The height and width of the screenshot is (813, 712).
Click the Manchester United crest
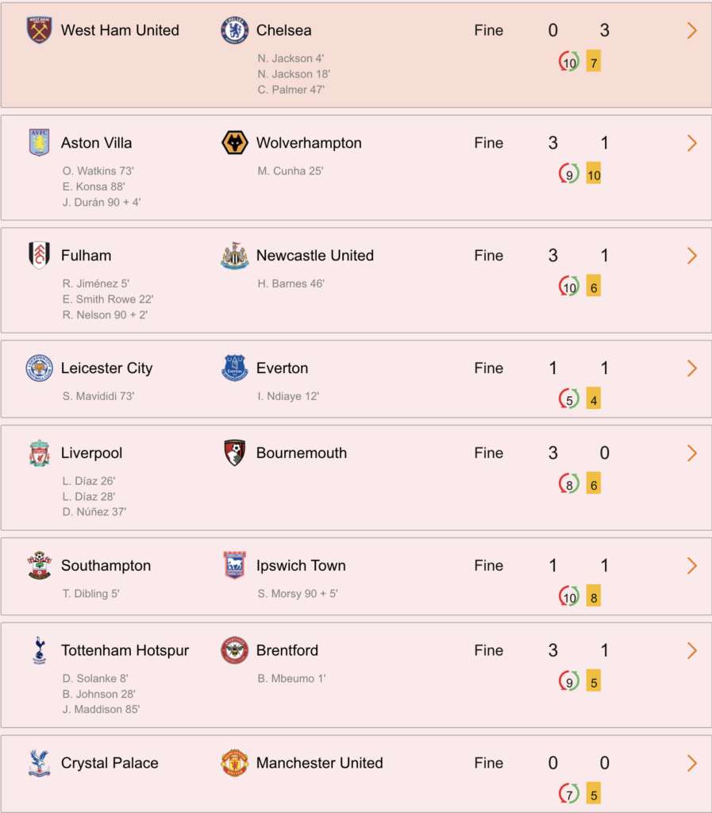click(x=234, y=763)
